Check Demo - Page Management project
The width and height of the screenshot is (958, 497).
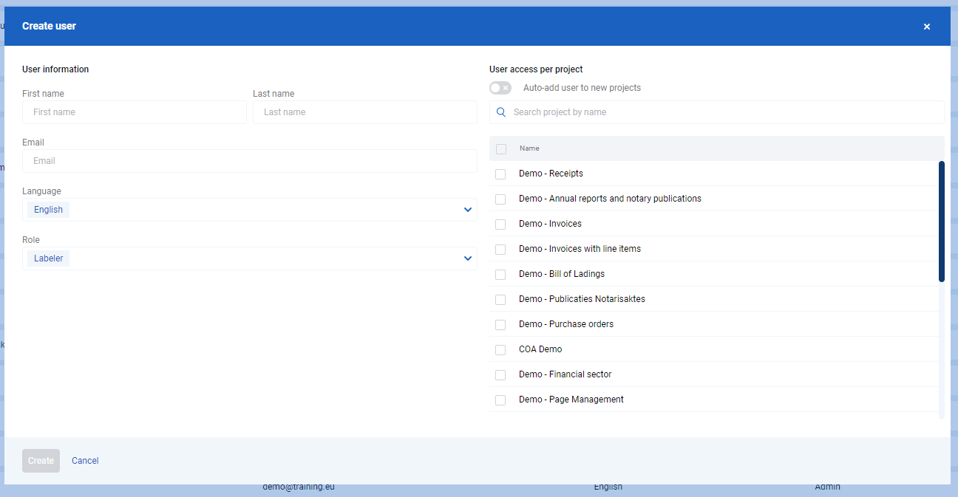[500, 400]
